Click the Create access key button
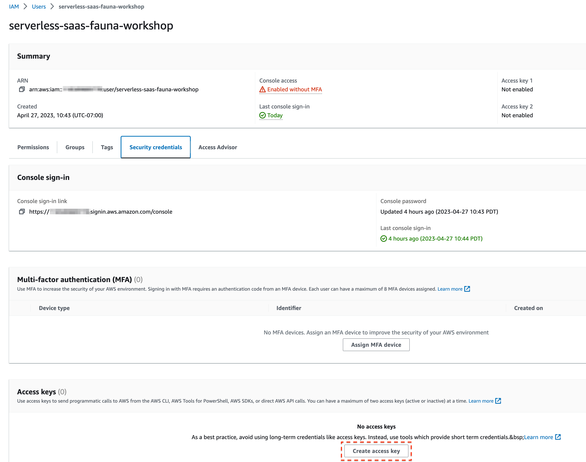Image resolution: width=586 pixels, height=462 pixels. (376, 451)
